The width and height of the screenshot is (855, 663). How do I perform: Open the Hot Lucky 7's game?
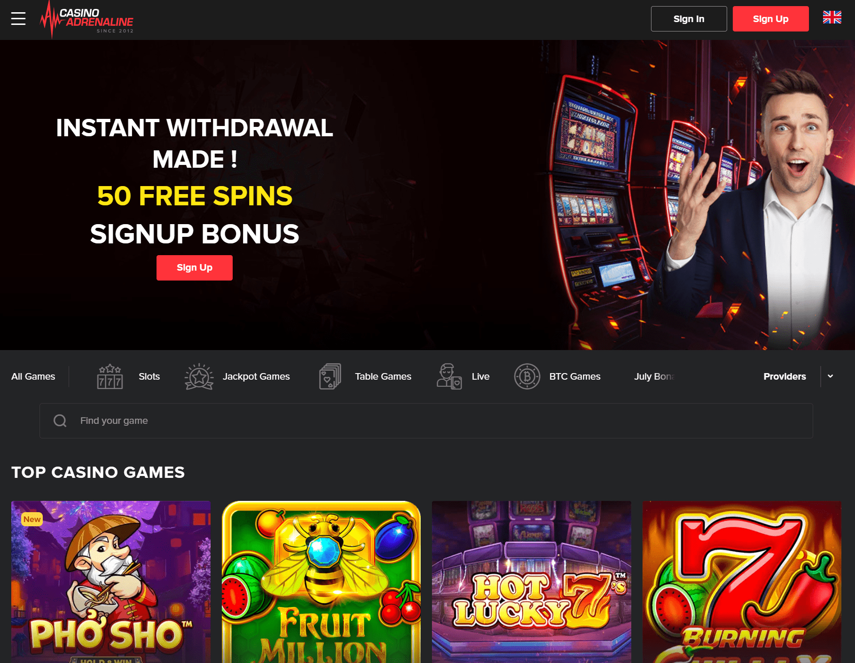click(x=532, y=582)
